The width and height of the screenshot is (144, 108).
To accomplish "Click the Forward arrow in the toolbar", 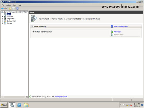I will 6,8.
